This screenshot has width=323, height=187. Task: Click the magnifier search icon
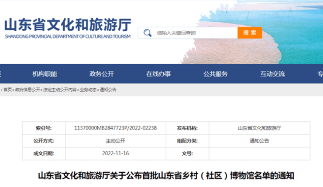point(148,33)
